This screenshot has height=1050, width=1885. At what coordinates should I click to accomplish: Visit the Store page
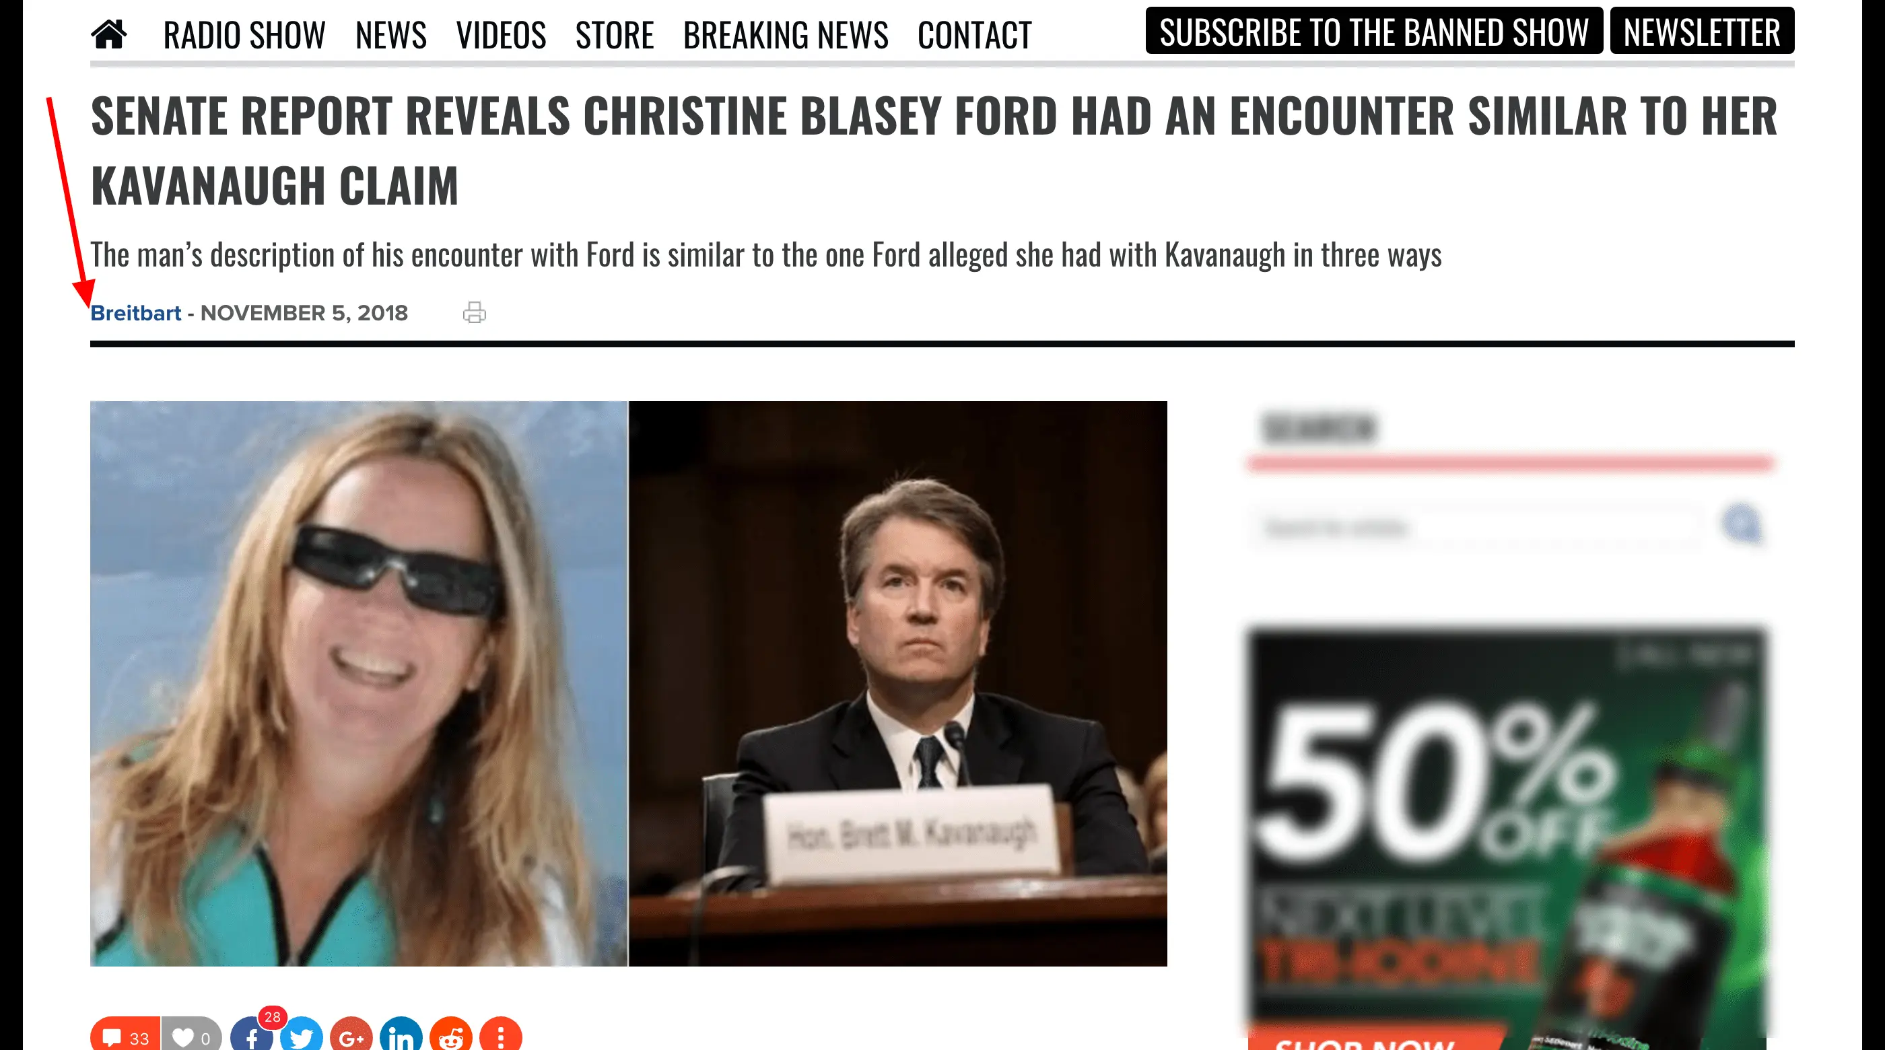click(615, 35)
